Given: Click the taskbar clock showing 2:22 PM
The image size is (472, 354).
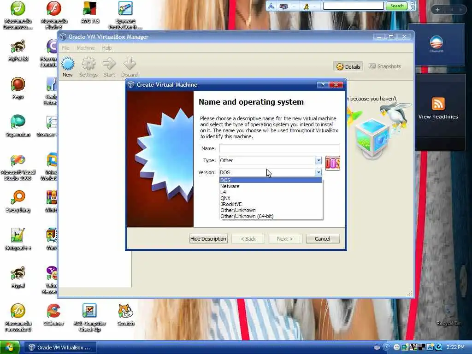Looking at the screenshot, I should click(455, 347).
